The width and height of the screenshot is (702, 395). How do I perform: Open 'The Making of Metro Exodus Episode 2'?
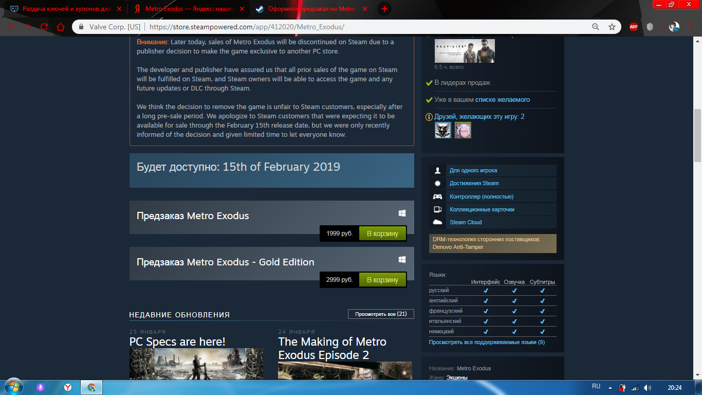point(332,349)
